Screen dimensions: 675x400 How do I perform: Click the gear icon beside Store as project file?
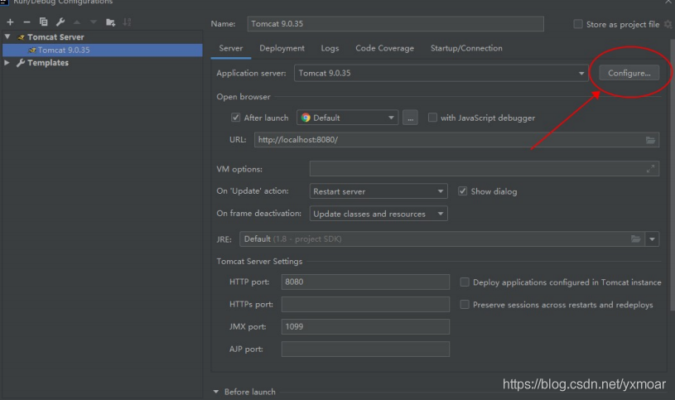[x=668, y=24]
